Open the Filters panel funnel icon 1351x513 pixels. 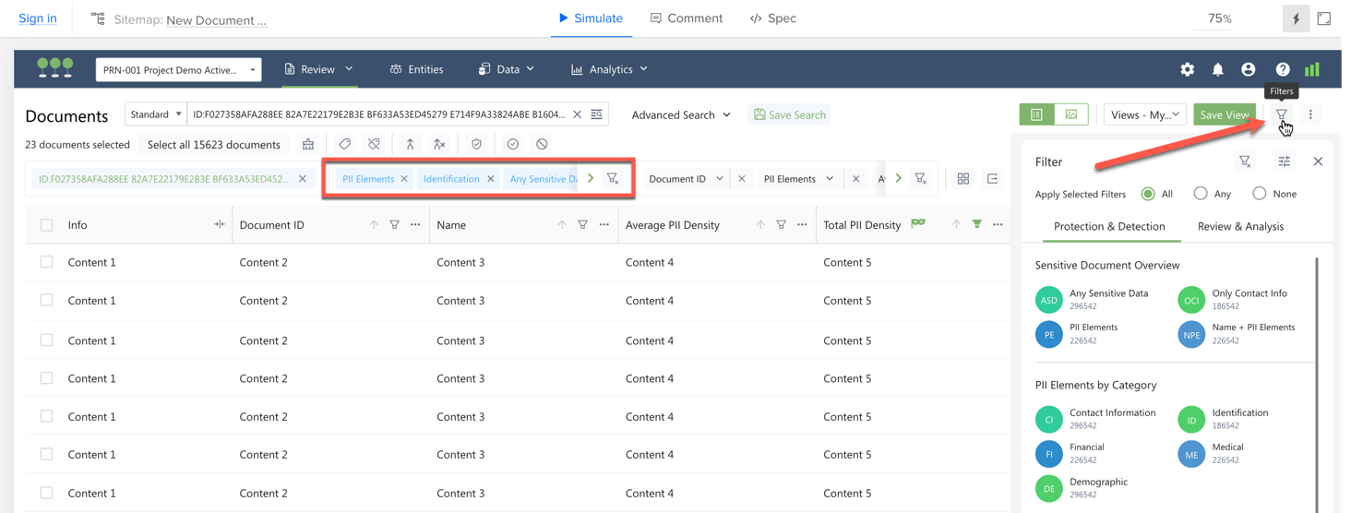1281,114
